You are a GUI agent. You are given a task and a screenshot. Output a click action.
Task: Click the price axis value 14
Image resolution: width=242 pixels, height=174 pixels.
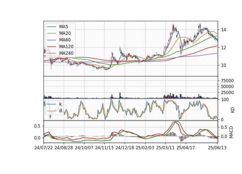tap(224, 30)
